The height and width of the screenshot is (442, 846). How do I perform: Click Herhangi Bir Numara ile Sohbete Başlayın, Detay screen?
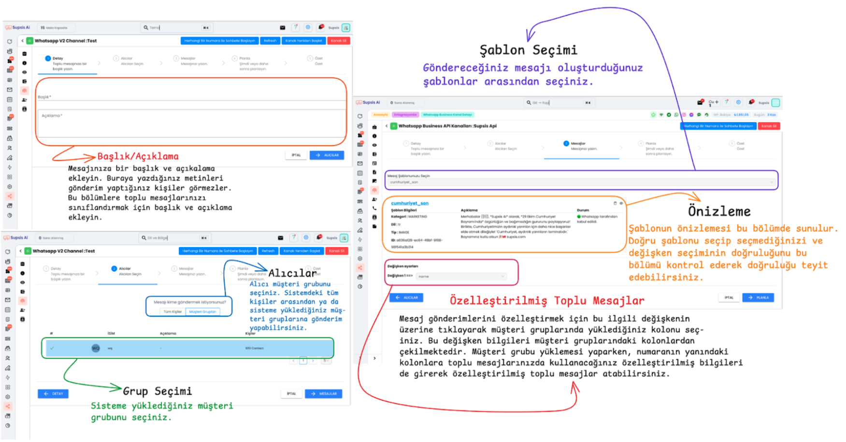click(219, 41)
